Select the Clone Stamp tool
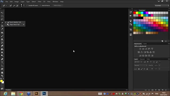The width and height of the screenshot is (170, 96). 2,39
